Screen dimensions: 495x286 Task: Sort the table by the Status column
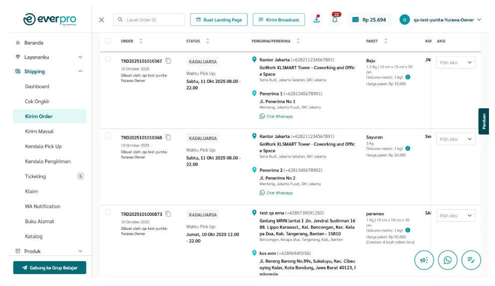point(208,41)
